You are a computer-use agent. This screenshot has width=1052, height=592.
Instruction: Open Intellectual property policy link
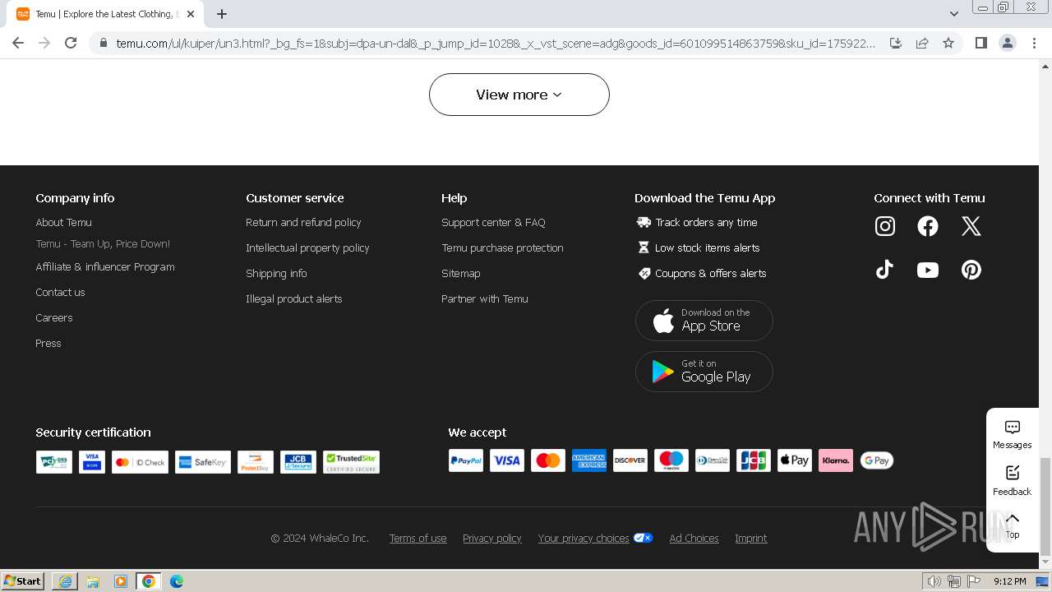307,247
